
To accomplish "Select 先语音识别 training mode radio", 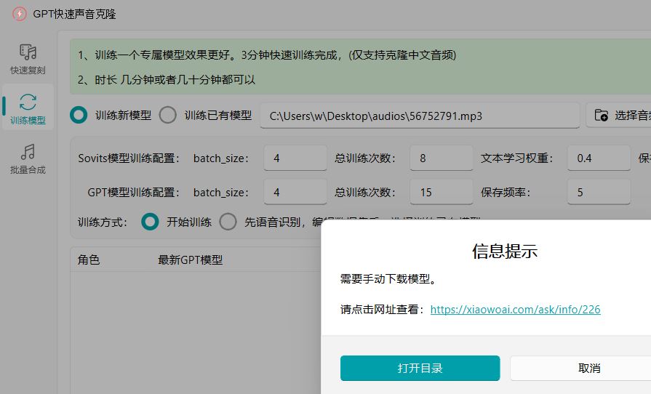I will (228, 222).
